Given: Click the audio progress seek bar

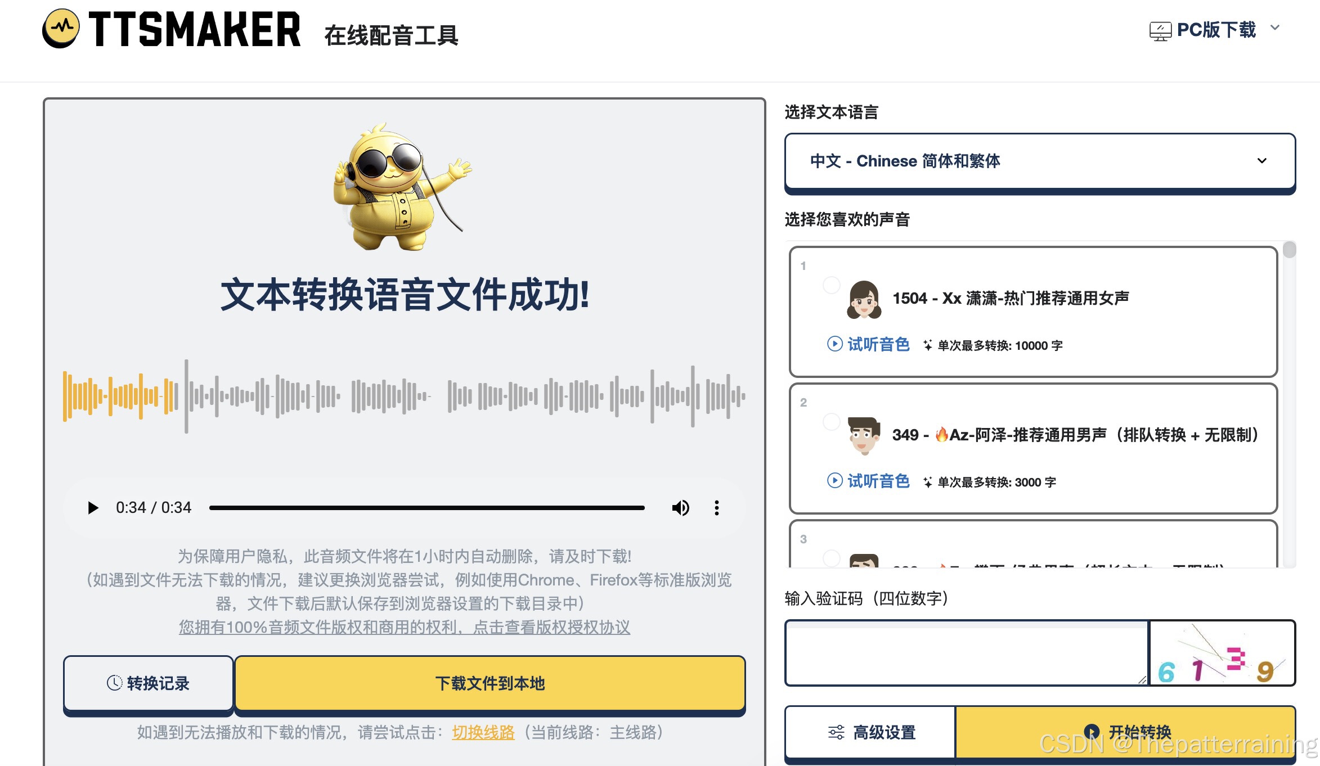Looking at the screenshot, I should pyautogui.click(x=426, y=508).
